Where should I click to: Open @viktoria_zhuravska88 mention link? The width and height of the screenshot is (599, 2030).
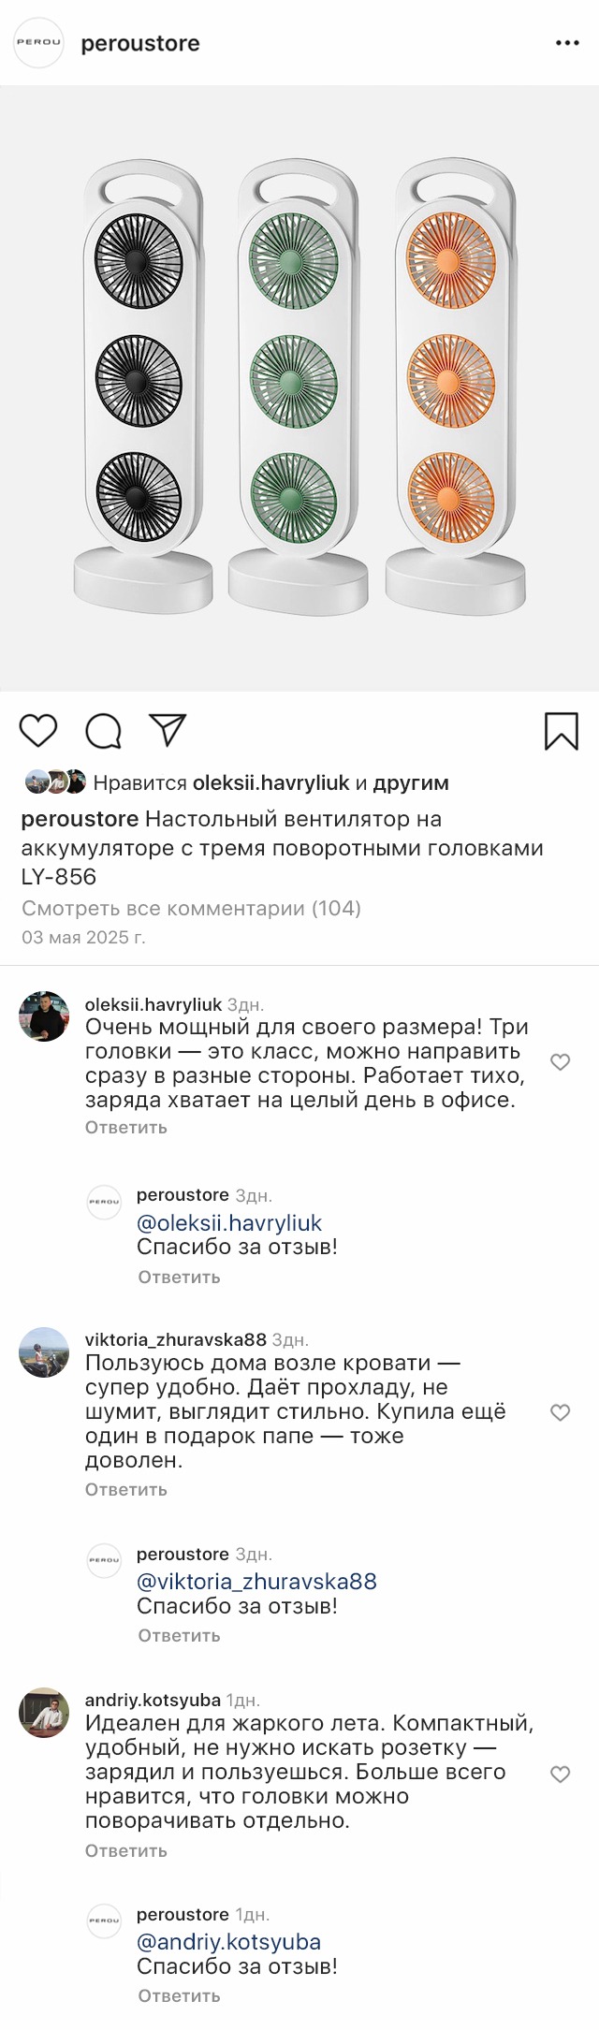point(256,1581)
